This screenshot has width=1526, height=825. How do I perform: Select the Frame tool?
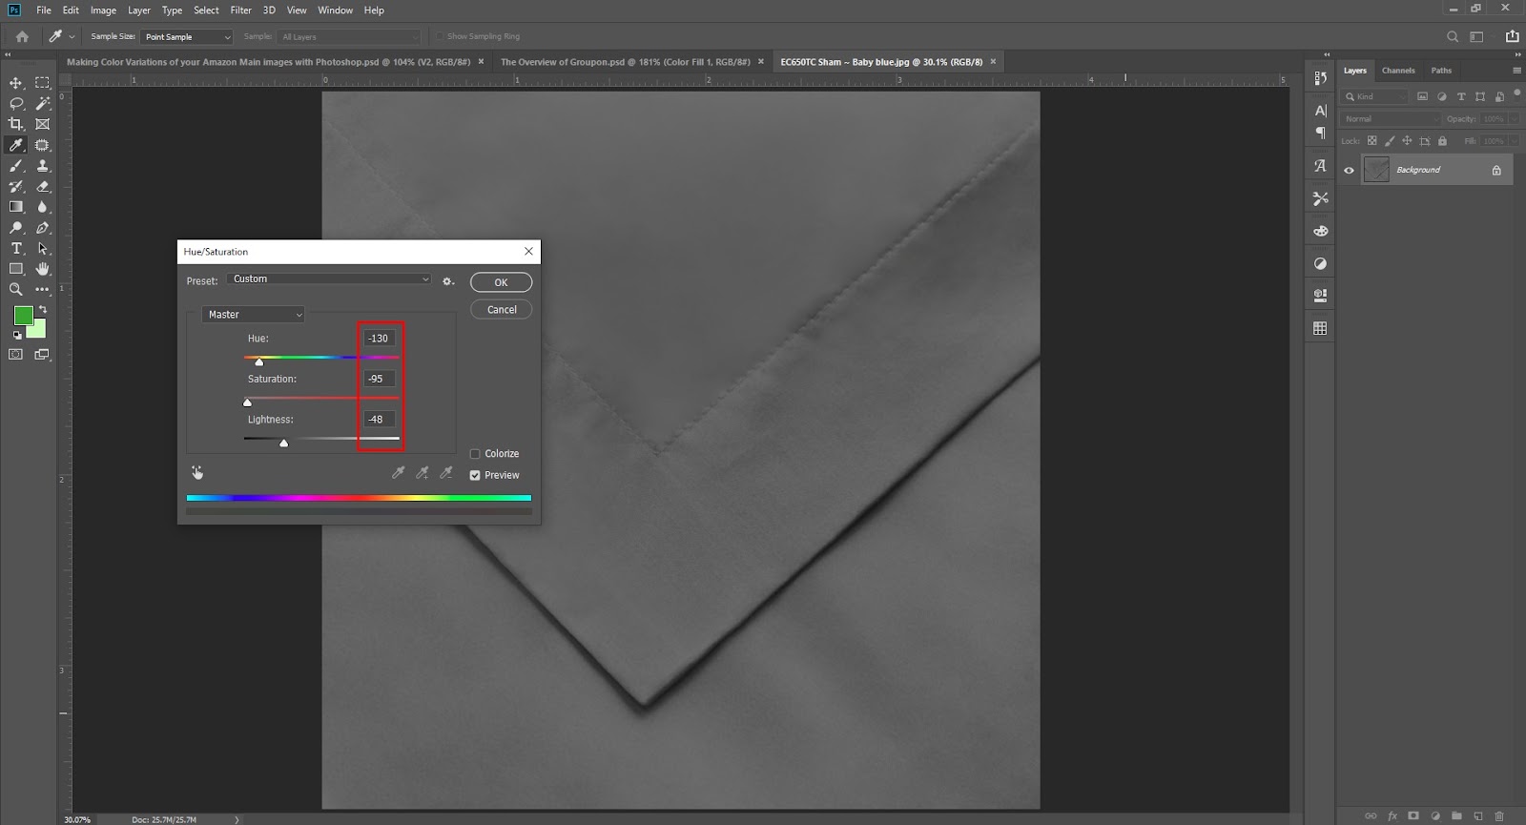tap(43, 124)
